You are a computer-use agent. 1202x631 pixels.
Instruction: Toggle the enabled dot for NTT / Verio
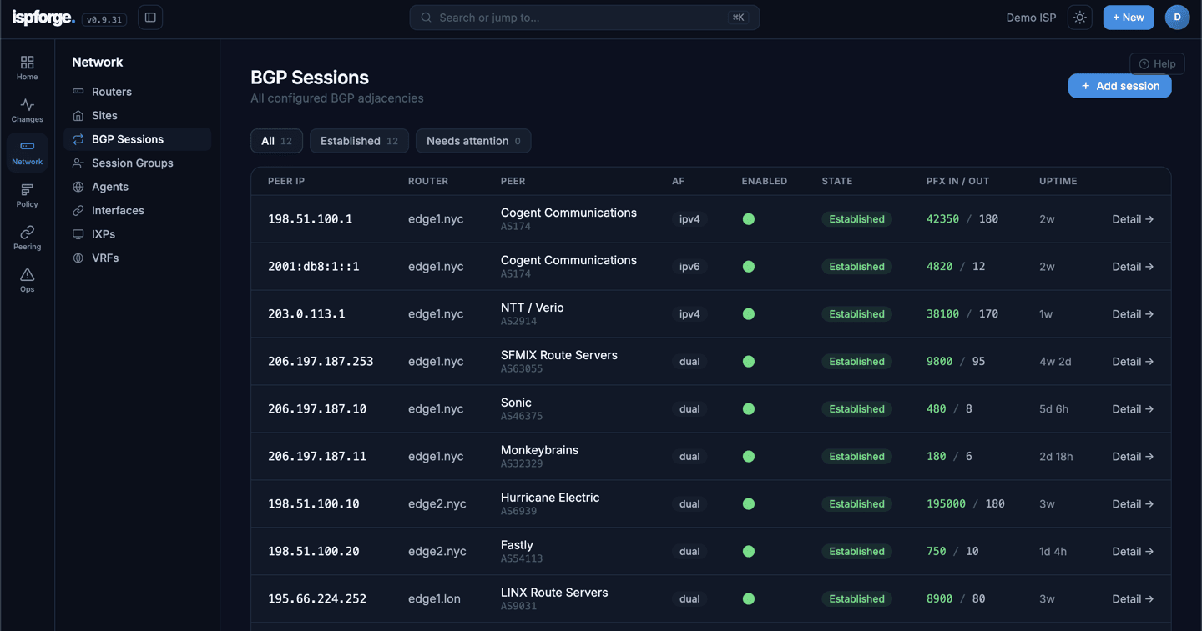[x=749, y=314]
